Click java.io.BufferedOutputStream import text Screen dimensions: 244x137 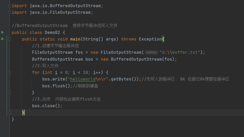point(65,6)
